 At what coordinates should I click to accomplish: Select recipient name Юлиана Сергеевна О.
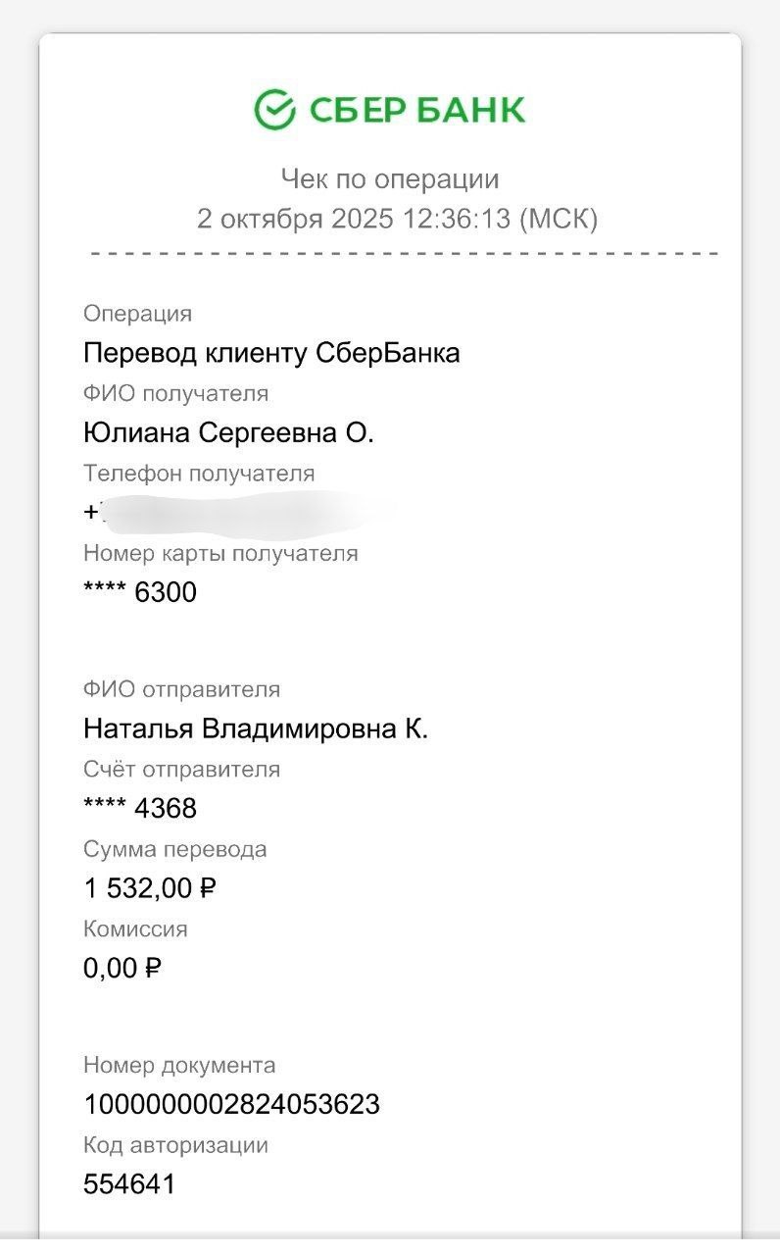228,432
